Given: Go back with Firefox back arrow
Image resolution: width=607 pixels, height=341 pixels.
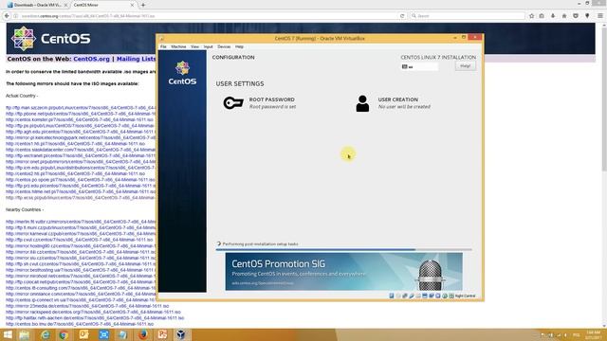Looking at the screenshot, I should point(7,16).
